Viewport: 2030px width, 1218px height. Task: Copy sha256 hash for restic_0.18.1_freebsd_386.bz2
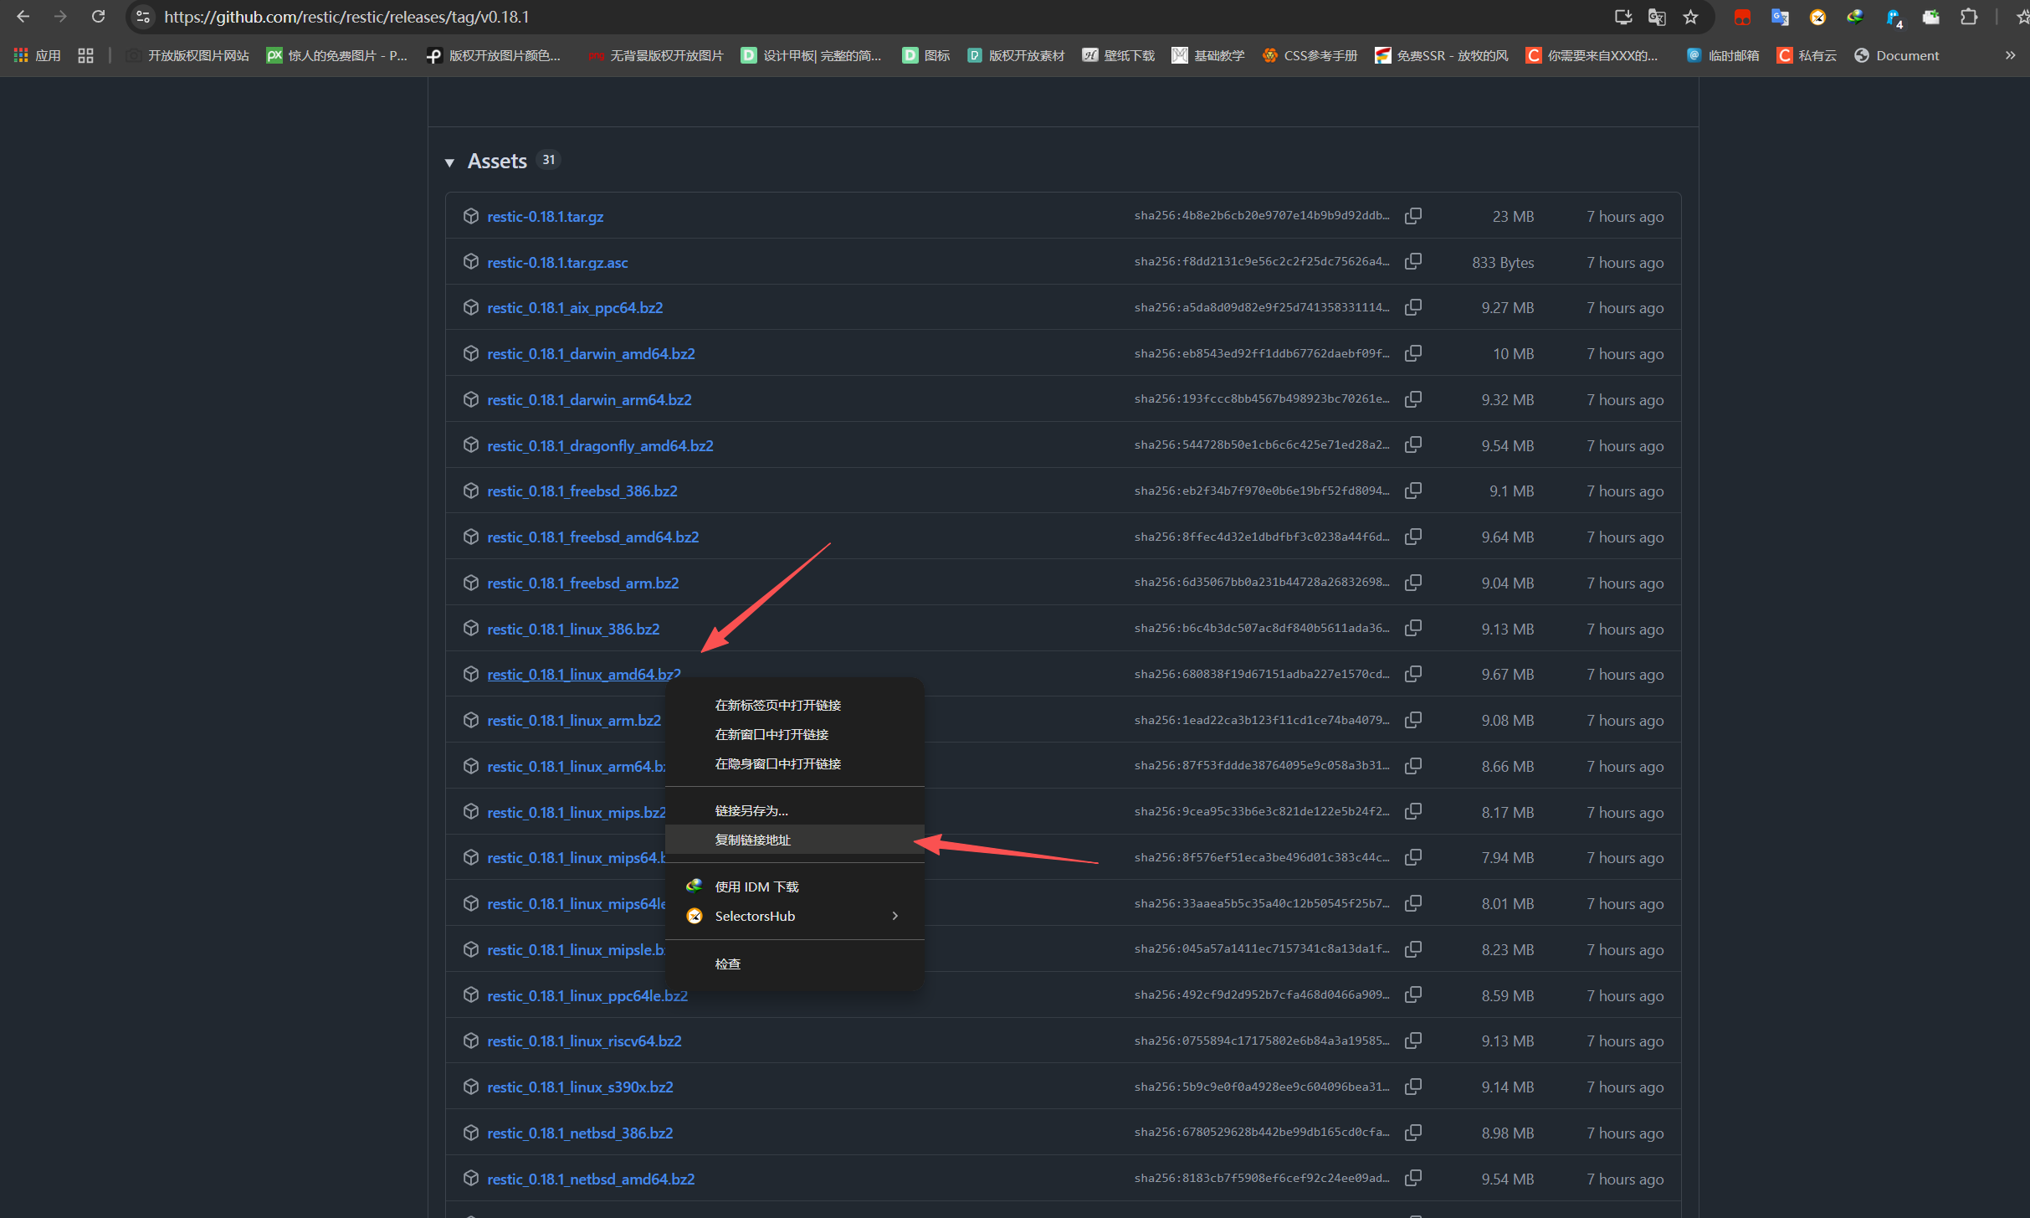(x=1413, y=491)
